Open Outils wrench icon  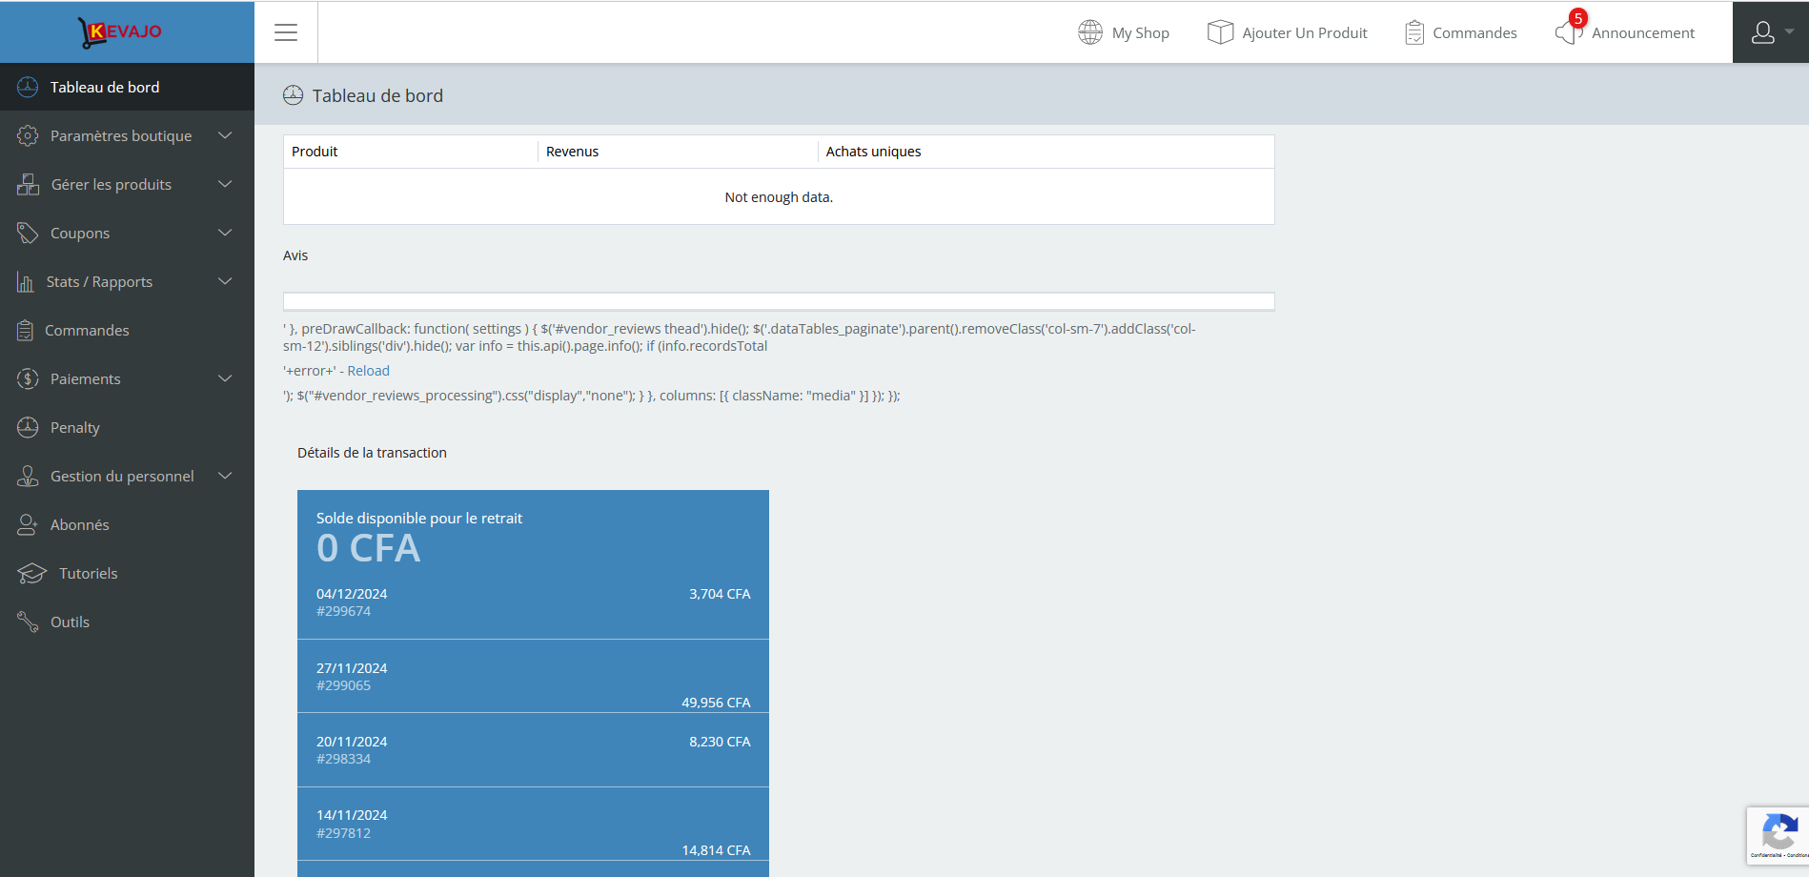click(x=28, y=622)
